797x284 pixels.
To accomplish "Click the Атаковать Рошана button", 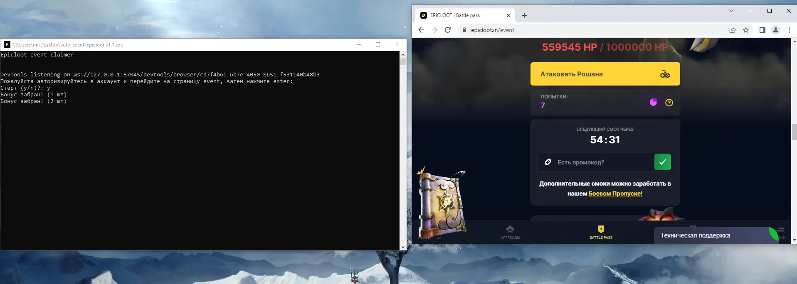I will pos(605,74).
